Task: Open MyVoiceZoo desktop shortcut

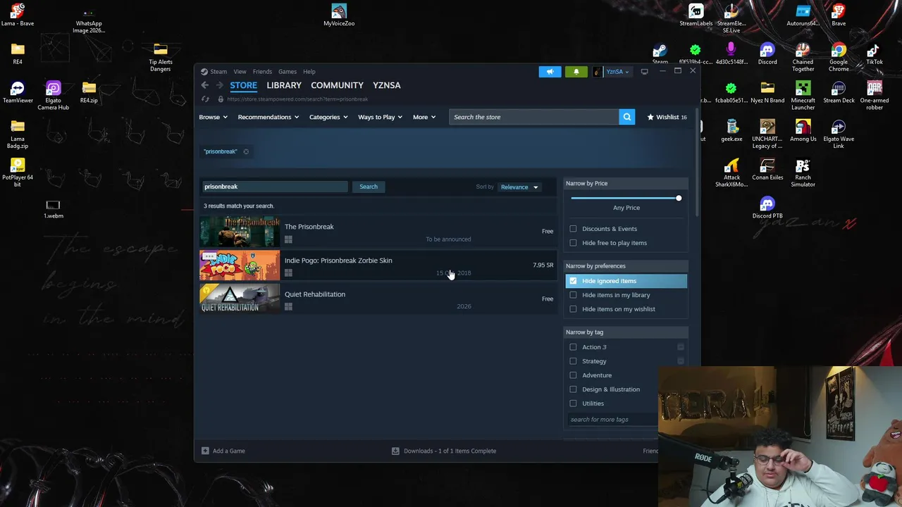Action: [x=339, y=15]
